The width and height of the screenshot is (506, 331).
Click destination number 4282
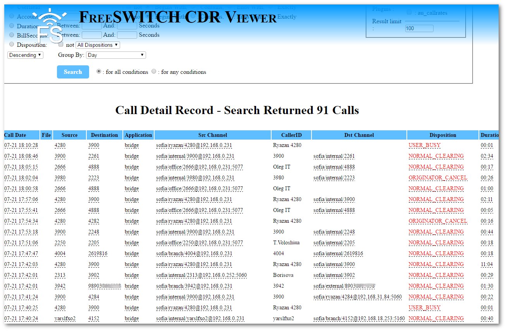tap(94, 221)
